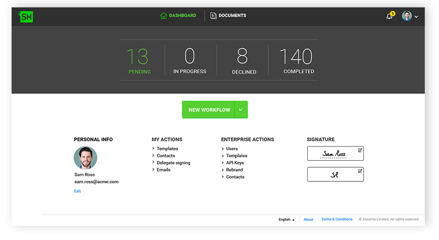Click Edit under personal info
This screenshot has width=439, height=240.
77,191
